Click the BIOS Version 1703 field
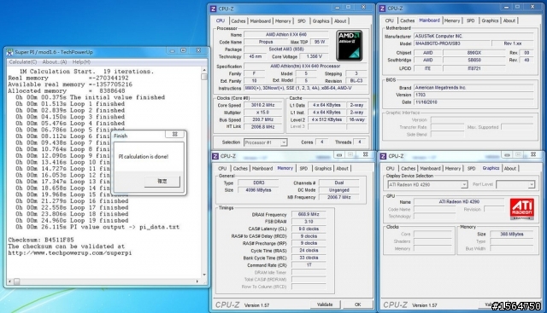The height and width of the screenshot is (313, 547). (x=473, y=95)
